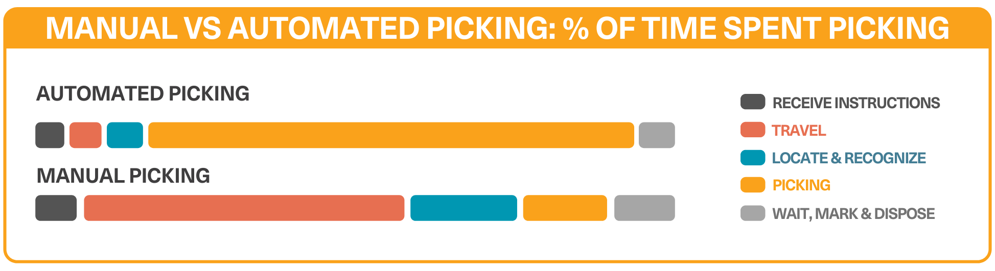Click the red Travel legend swatch

pyautogui.click(x=752, y=130)
